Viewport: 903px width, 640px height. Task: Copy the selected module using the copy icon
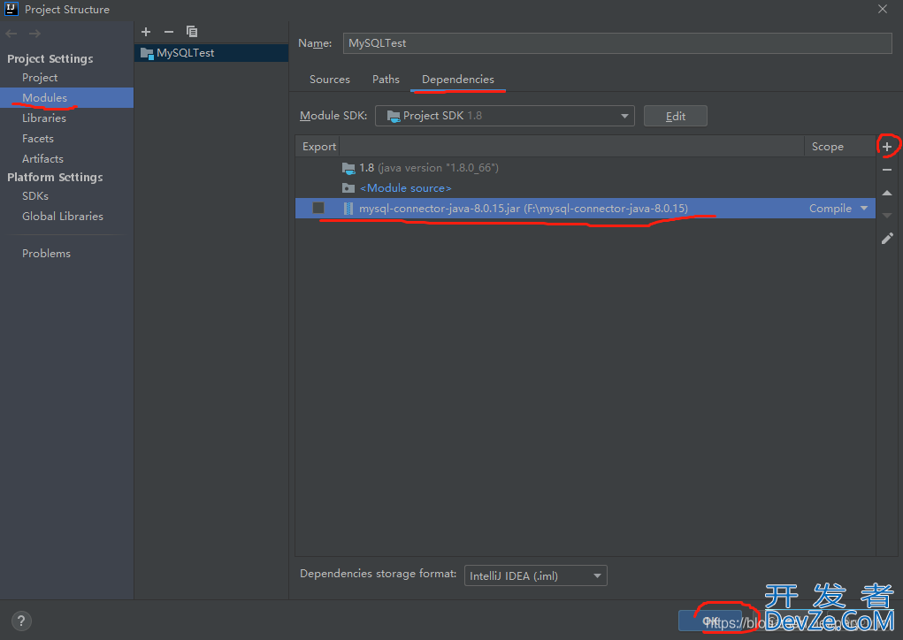tap(192, 32)
